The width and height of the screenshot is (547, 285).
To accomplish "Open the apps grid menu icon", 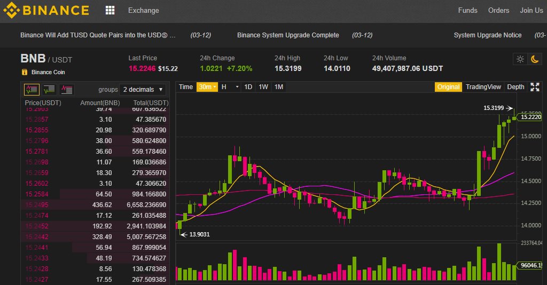I will point(110,10).
